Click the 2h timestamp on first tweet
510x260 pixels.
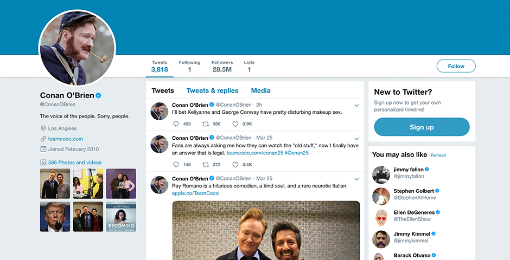(259, 105)
